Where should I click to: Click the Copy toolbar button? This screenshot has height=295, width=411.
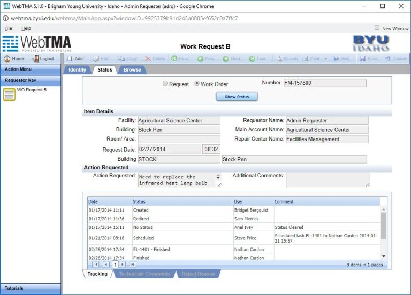(128, 59)
